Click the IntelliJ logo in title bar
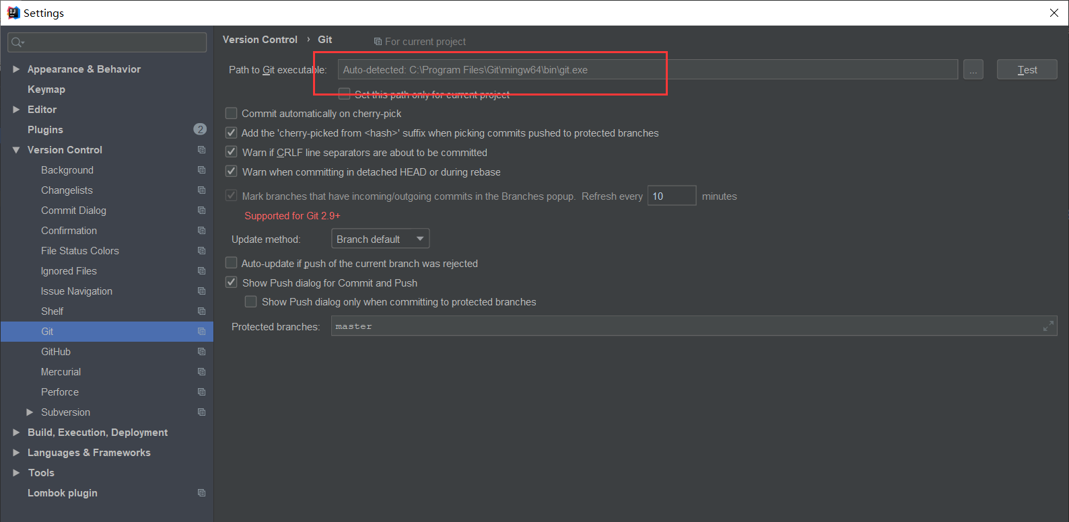 point(13,13)
